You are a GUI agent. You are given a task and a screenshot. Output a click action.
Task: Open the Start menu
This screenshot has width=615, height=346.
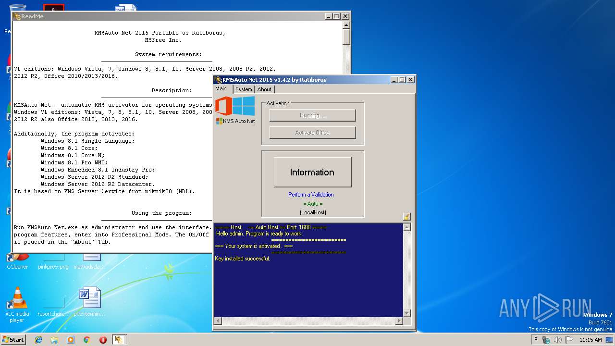tap(13, 339)
